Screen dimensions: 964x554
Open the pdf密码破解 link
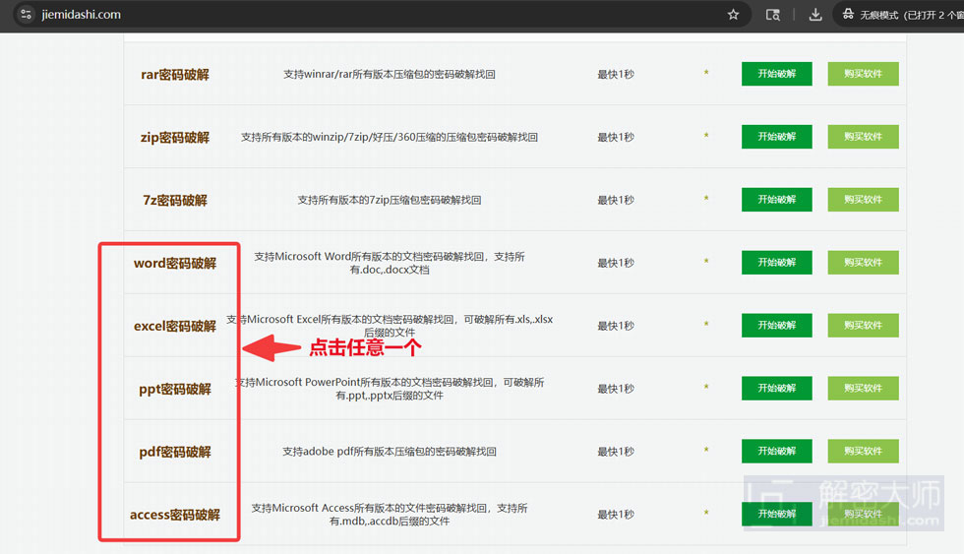click(175, 452)
